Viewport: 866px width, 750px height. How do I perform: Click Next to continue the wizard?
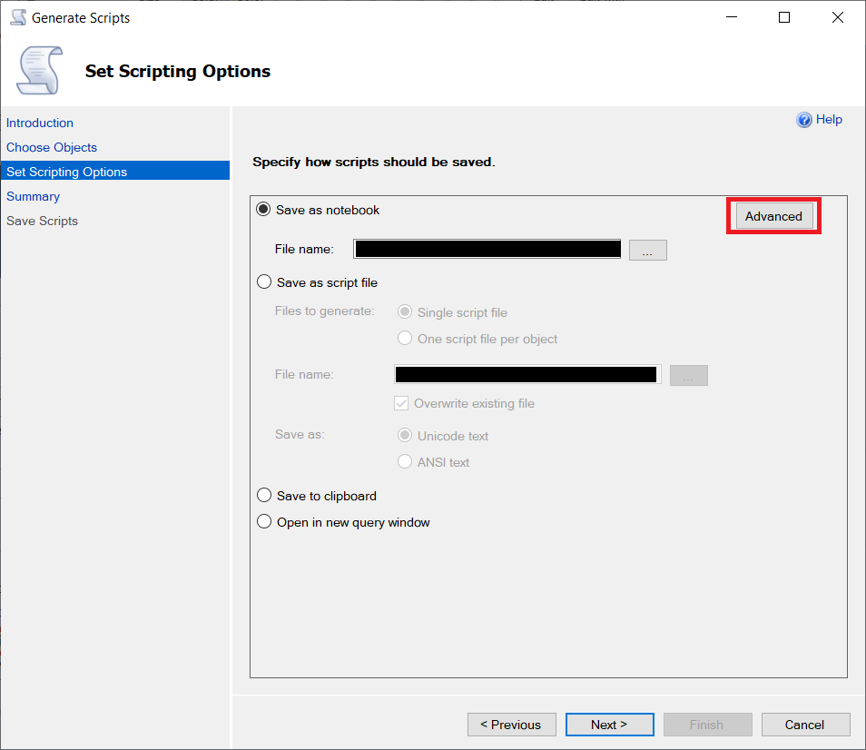pos(609,725)
